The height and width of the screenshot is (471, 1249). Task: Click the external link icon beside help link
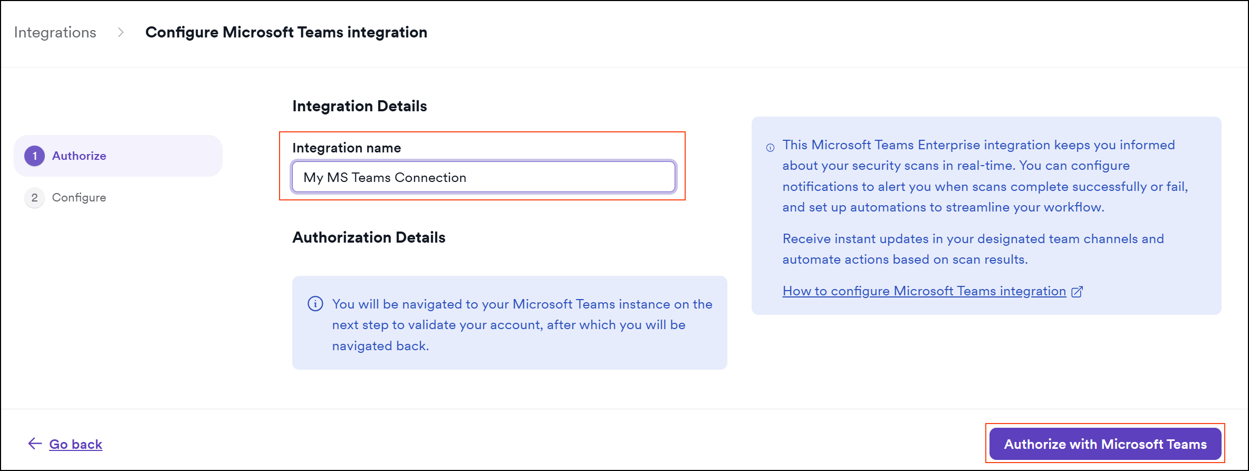pos(1077,292)
